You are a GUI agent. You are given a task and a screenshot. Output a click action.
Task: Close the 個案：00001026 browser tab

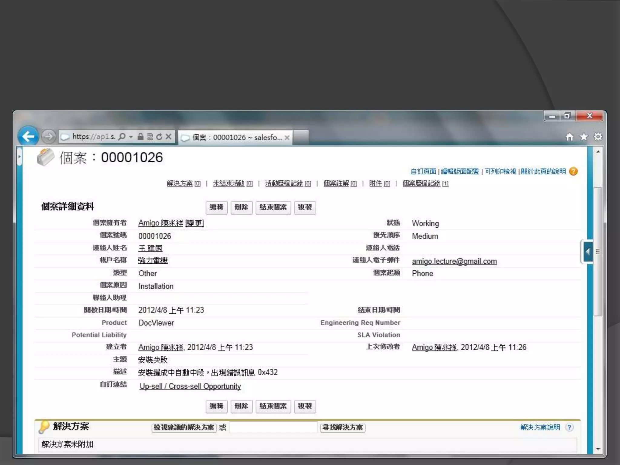pyautogui.click(x=287, y=138)
